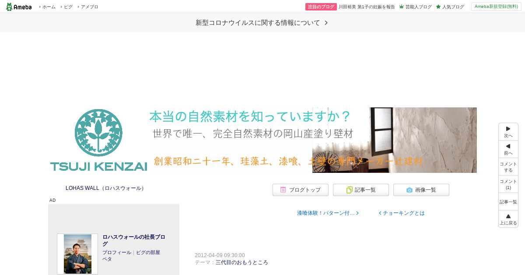
Task: Open 川田裕美 第1子の妊娠を報告 headline
Action: (367, 7)
